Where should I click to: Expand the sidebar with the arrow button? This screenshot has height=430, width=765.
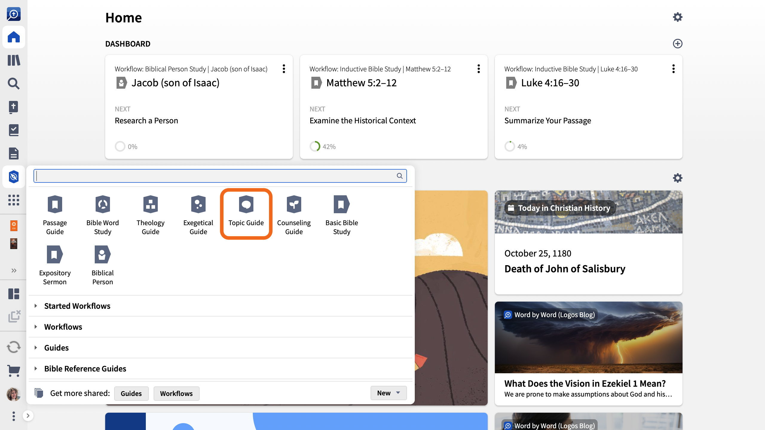tap(28, 416)
